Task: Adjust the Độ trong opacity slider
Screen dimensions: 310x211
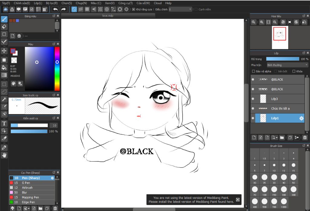Action: (x=283, y=59)
